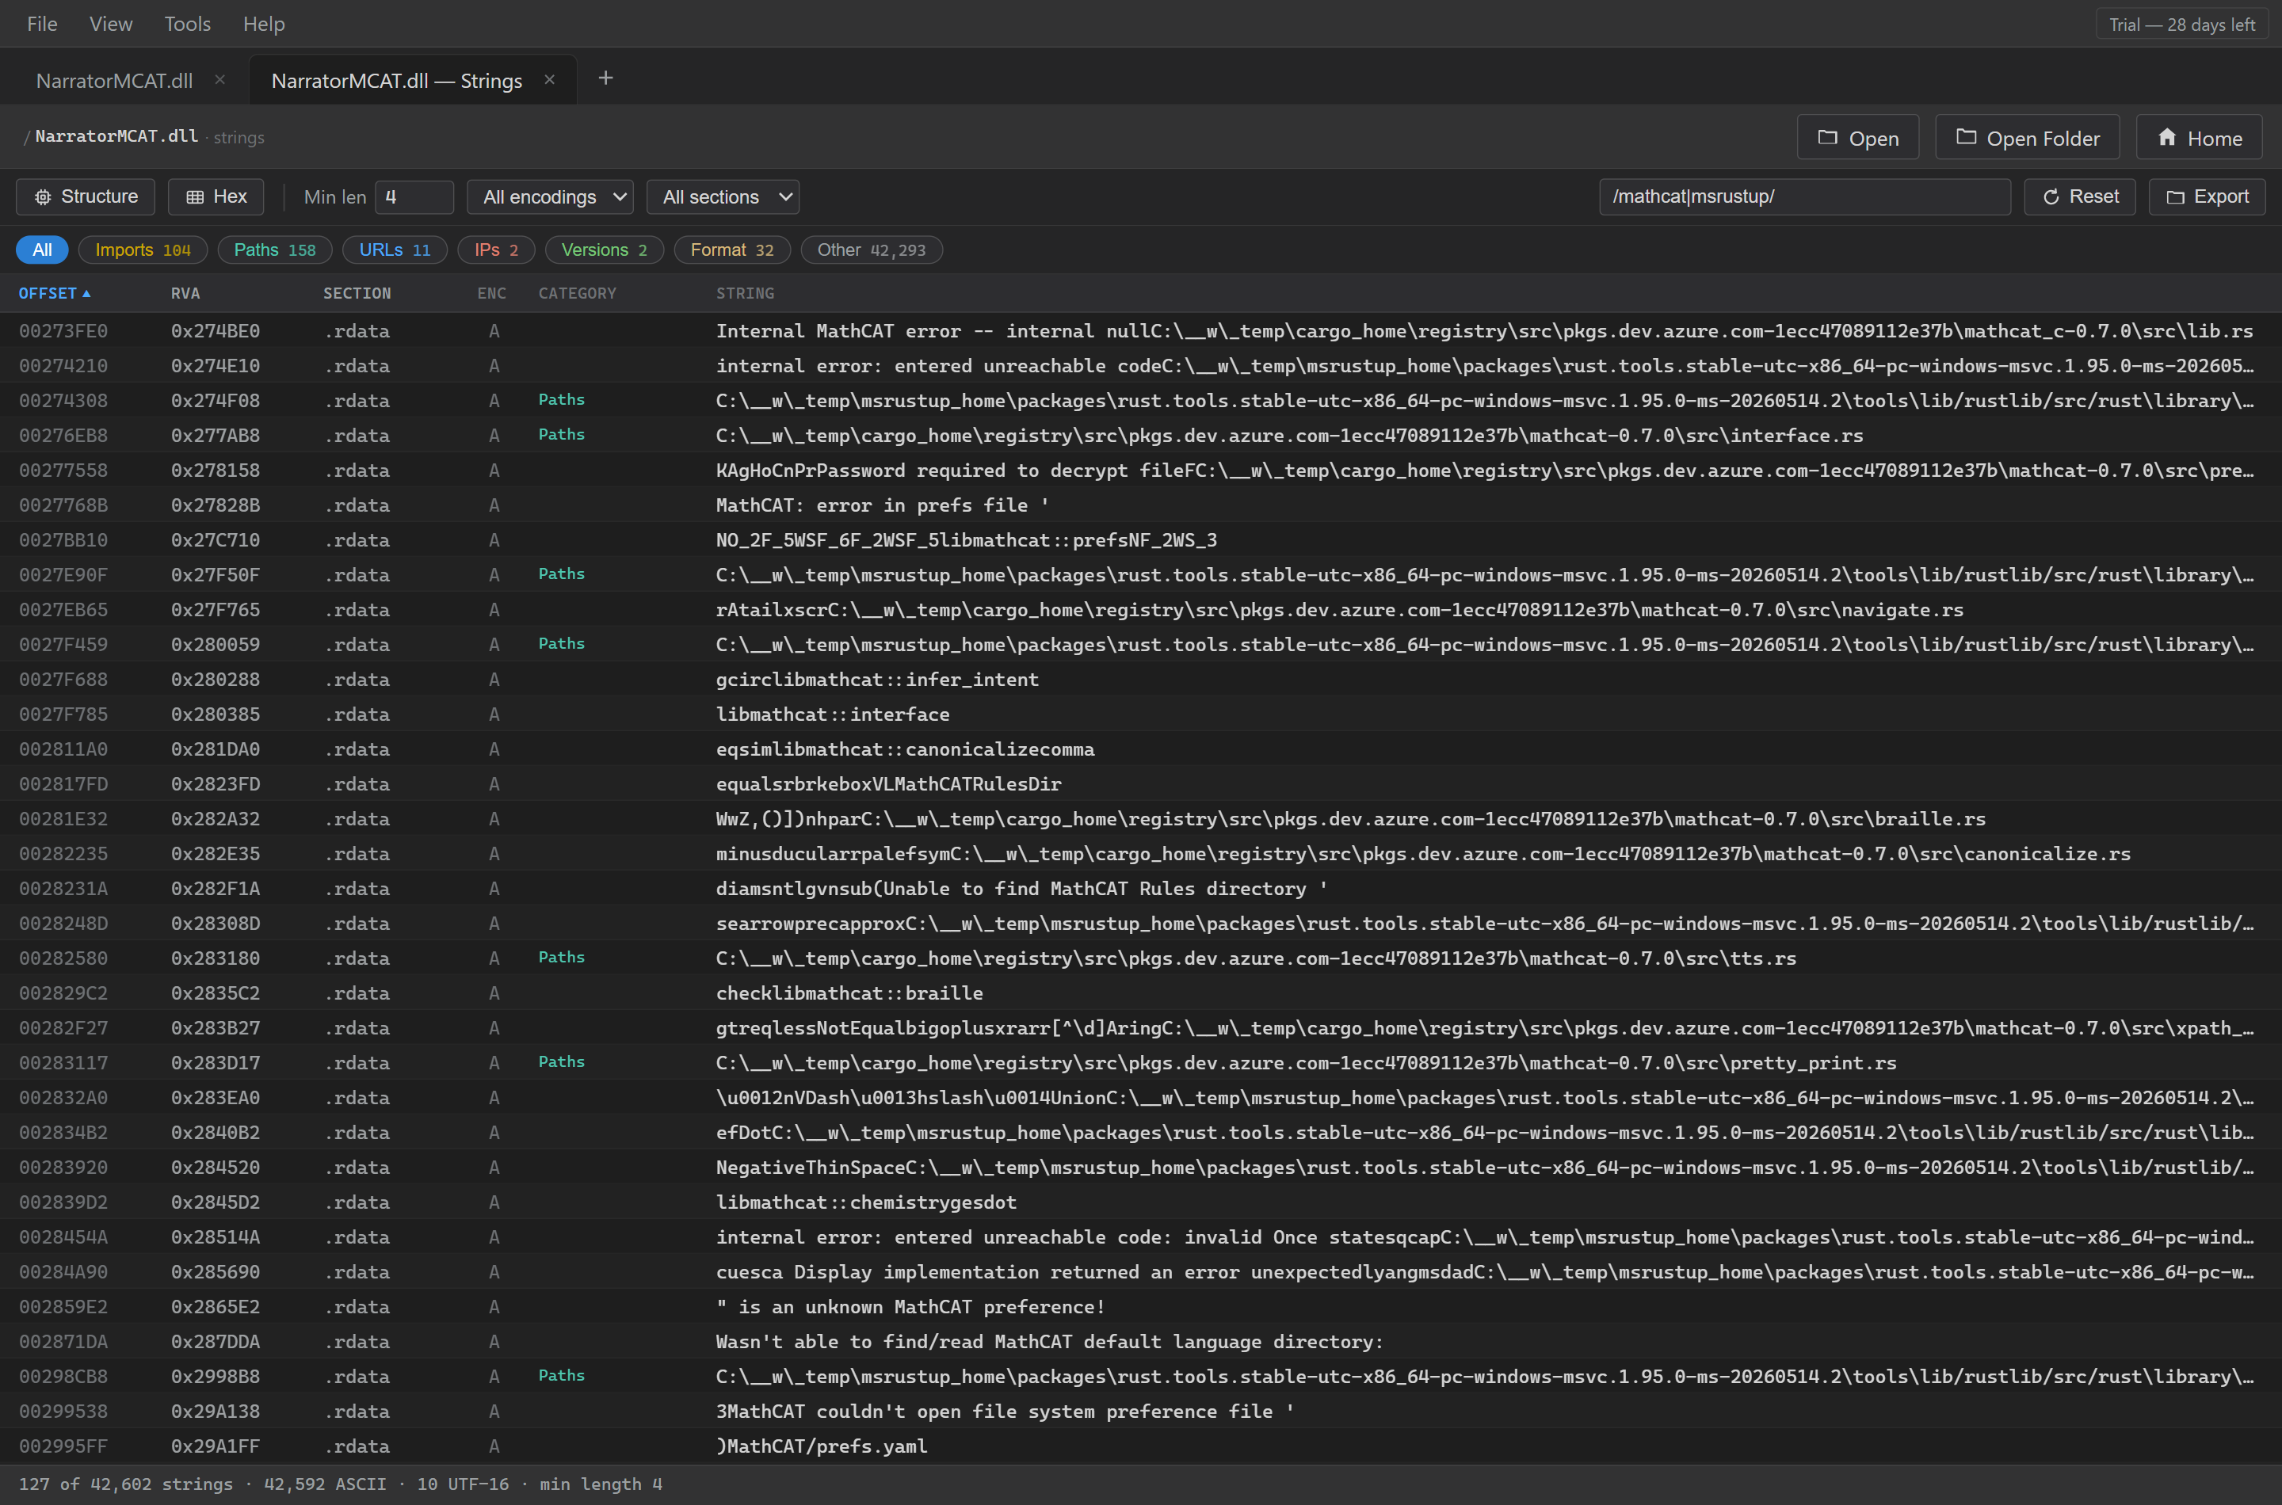
Task: Click the Structure view button
Action: click(x=86, y=196)
